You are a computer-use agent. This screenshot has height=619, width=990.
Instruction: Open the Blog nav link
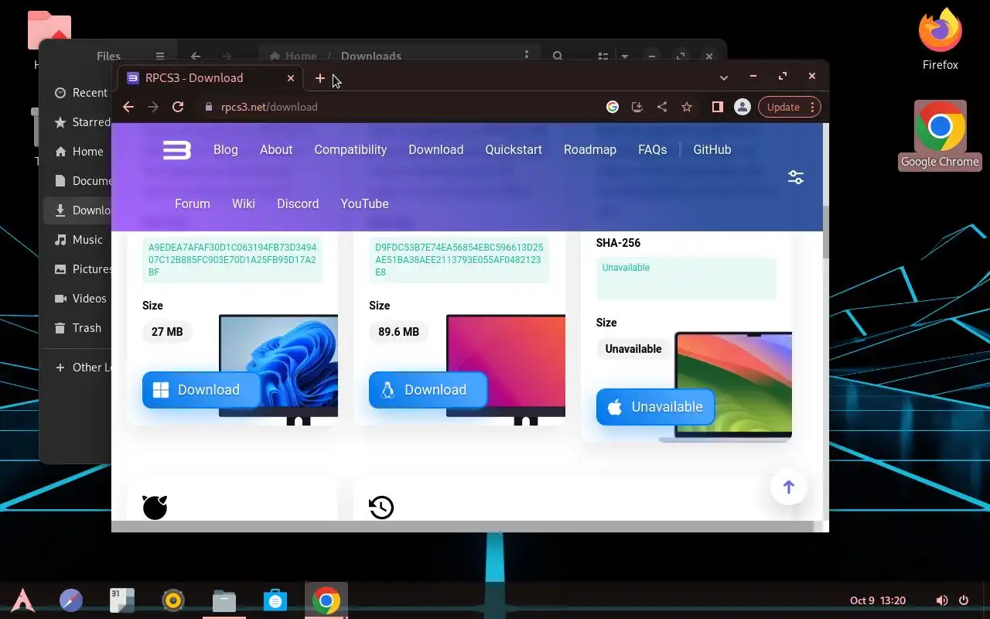(x=226, y=149)
